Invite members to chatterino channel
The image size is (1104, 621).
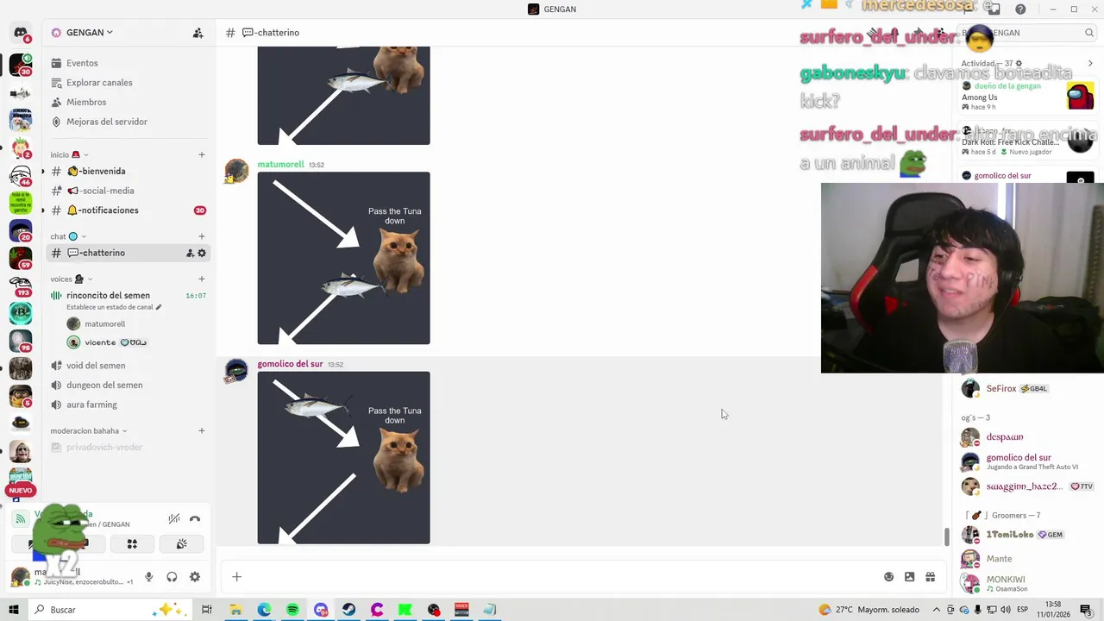[x=190, y=253]
